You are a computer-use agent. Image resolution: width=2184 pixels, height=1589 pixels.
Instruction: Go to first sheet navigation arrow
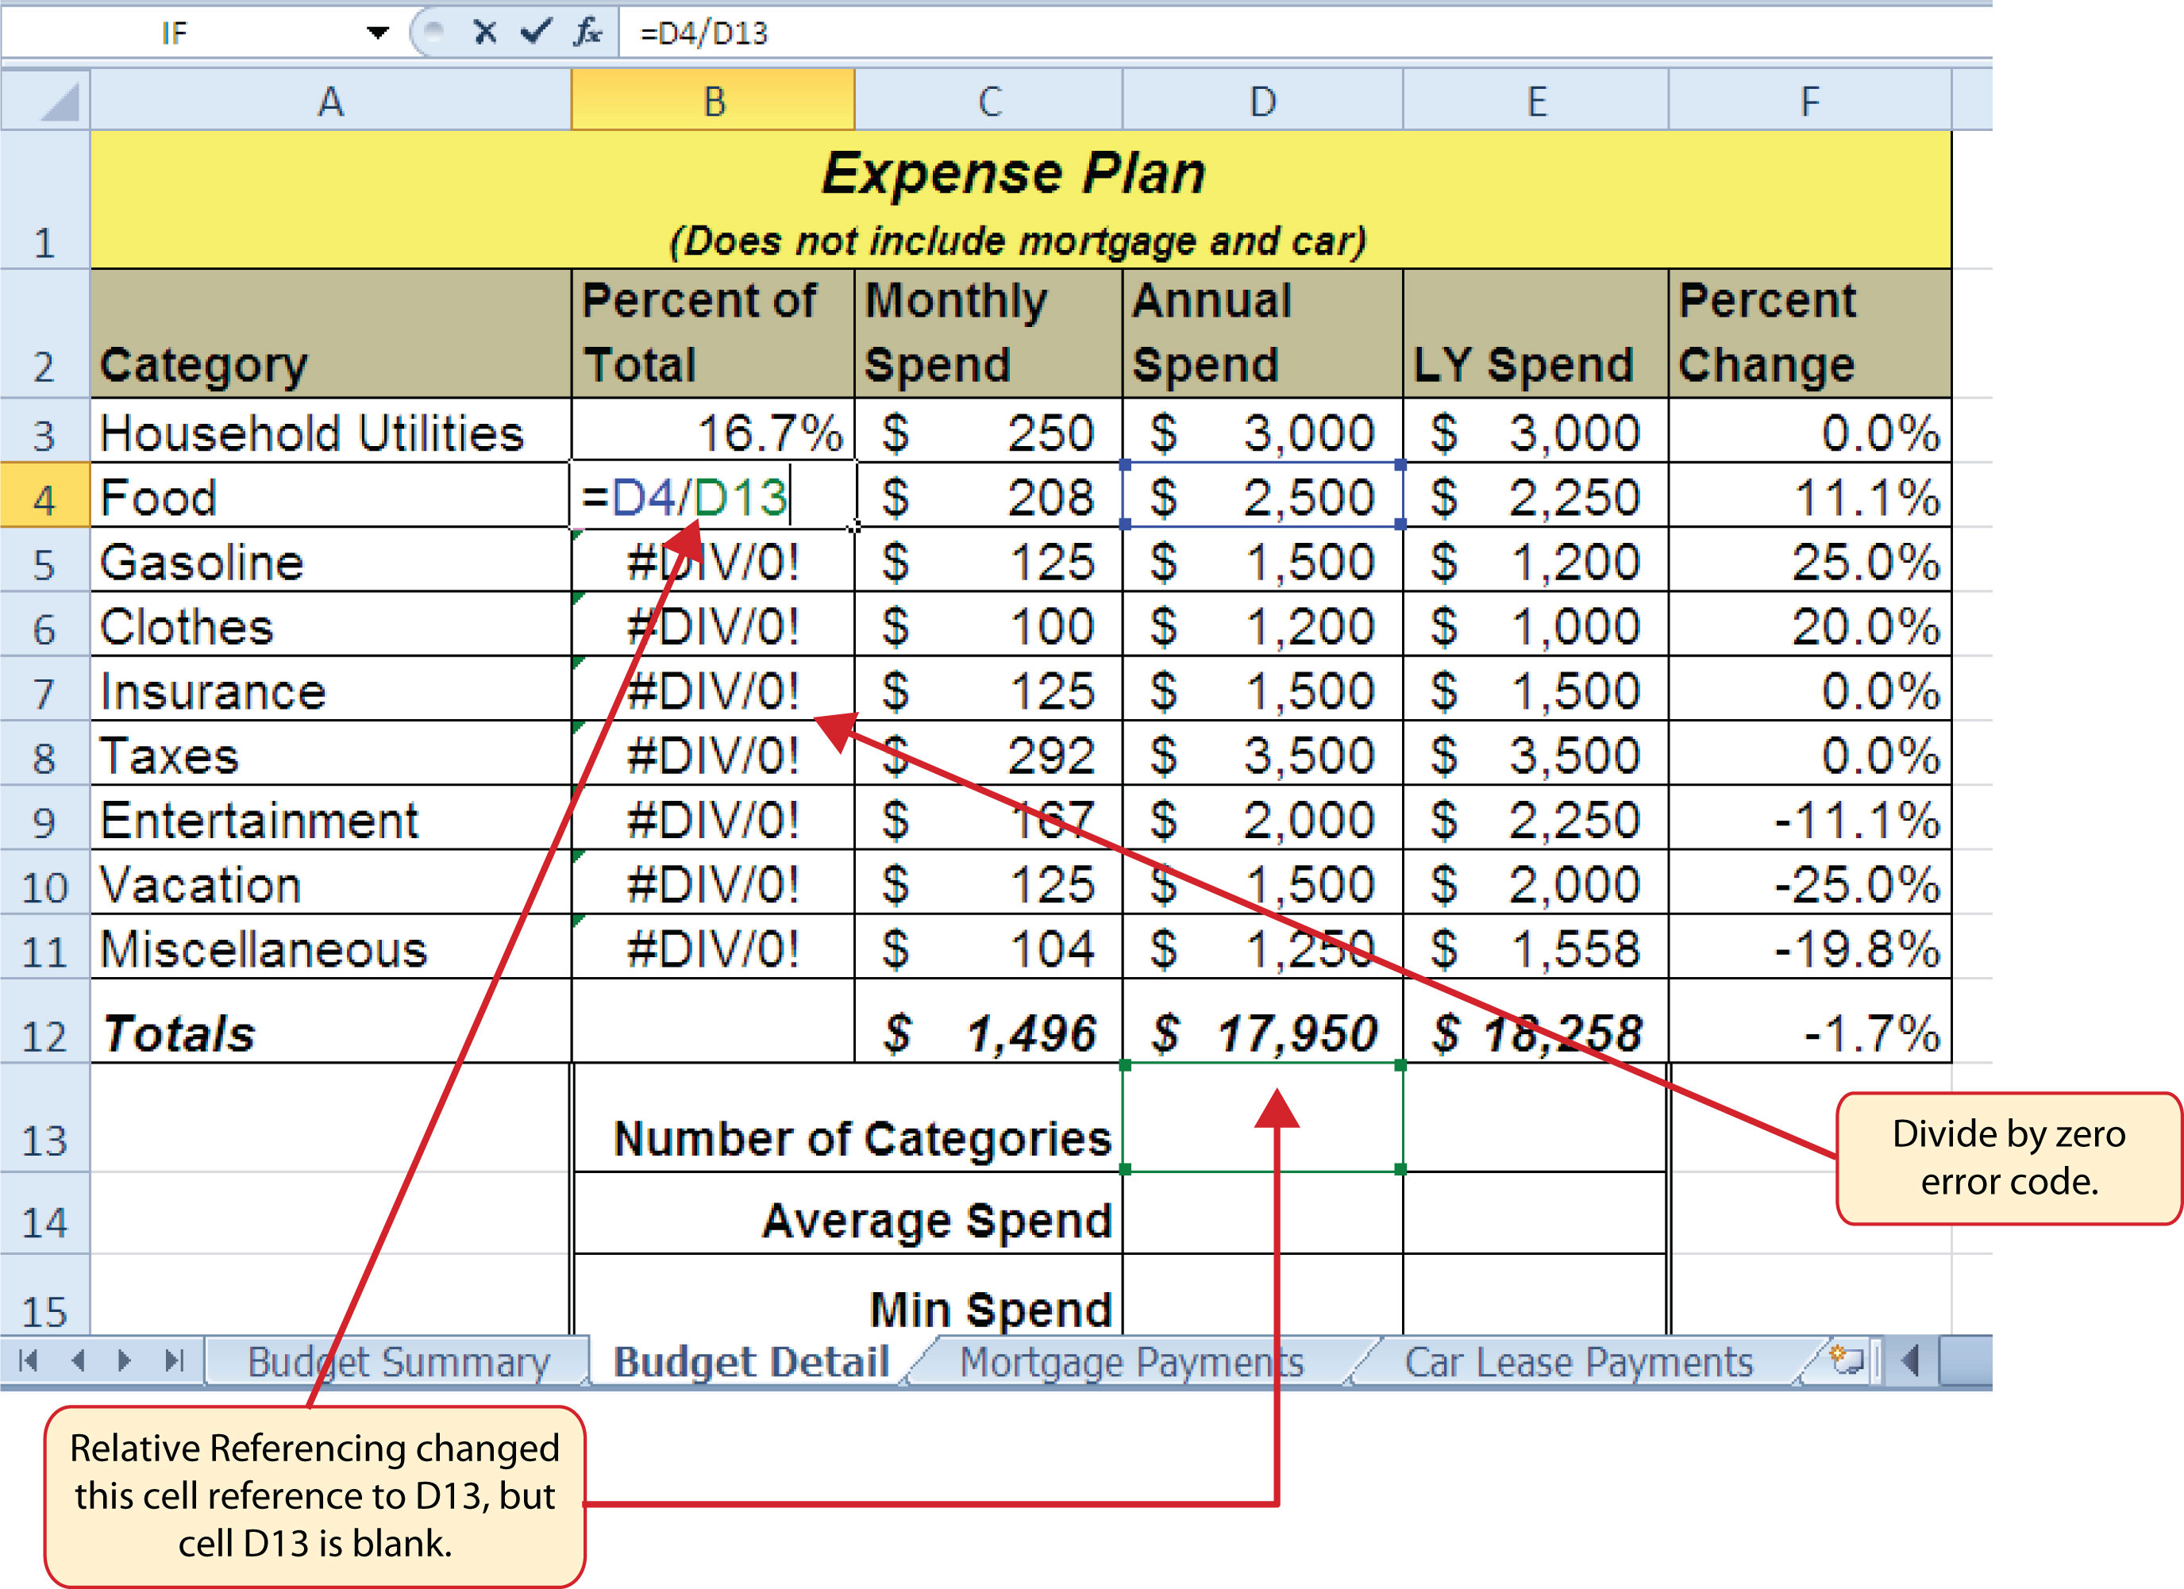(x=28, y=1360)
